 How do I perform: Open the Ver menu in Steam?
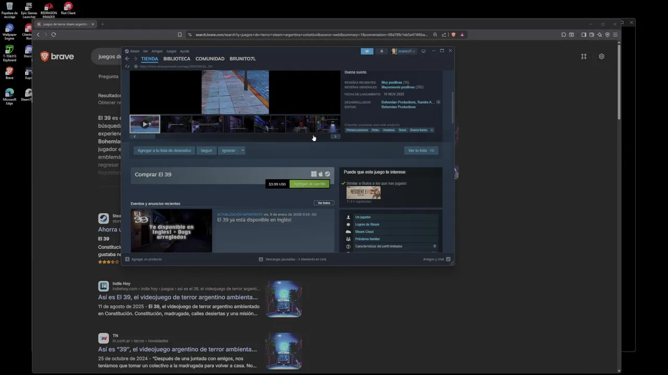(146, 51)
